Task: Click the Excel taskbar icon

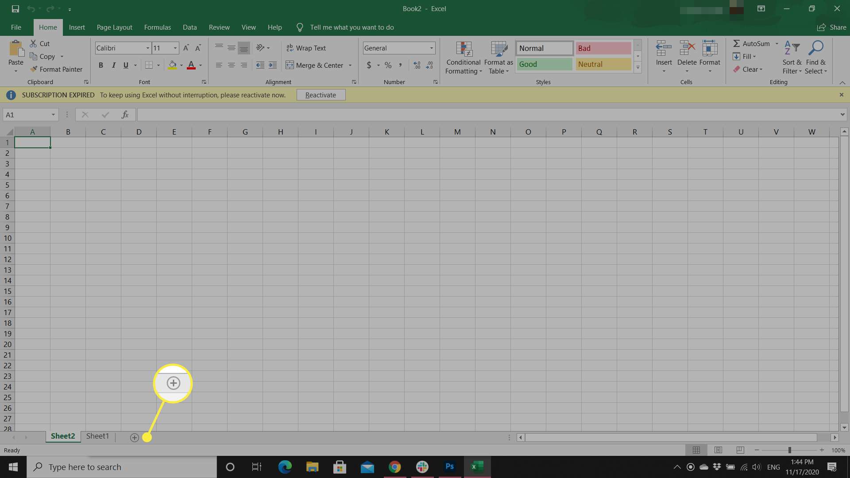Action: (477, 466)
